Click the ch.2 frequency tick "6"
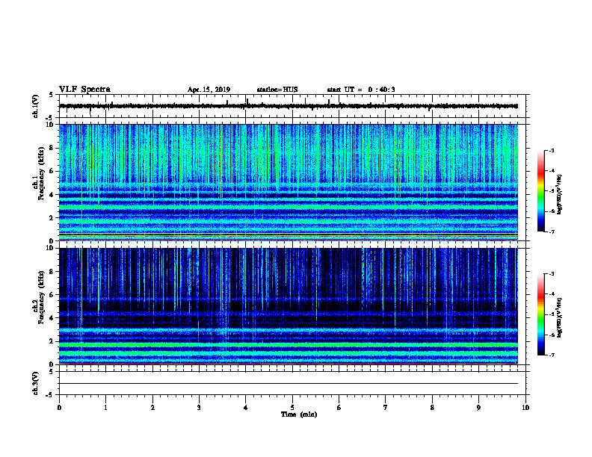Image resolution: width=592 pixels, height=457 pixels. 52,294
